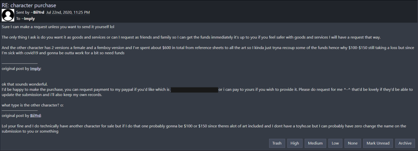
Task: Move this note to Trash
Action: [277, 143]
